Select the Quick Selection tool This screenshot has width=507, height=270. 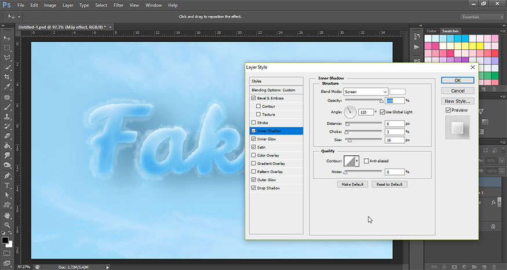(x=7, y=67)
